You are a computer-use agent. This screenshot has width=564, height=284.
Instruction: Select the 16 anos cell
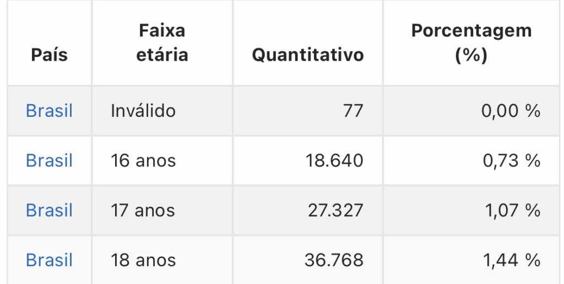click(143, 160)
